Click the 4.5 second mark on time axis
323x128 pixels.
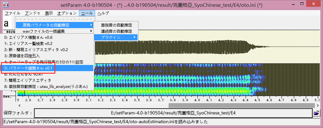[x=258, y=100]
